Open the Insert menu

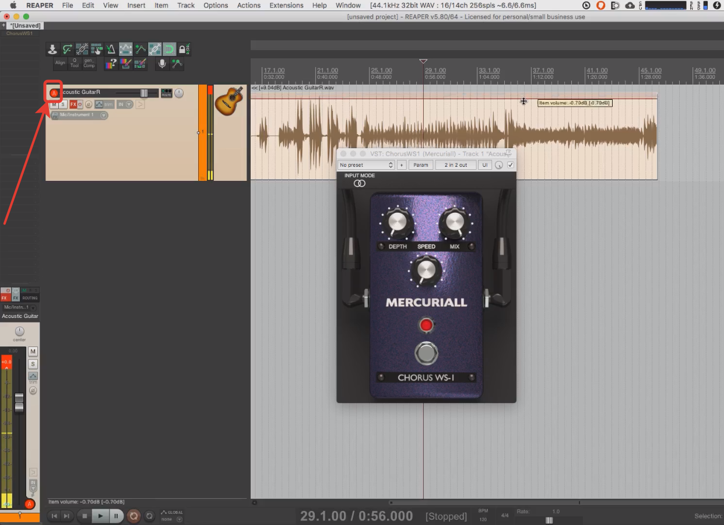point(136,5)
